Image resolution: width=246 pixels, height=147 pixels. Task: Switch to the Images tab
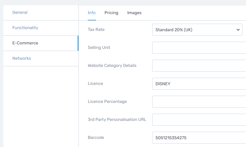134,13
